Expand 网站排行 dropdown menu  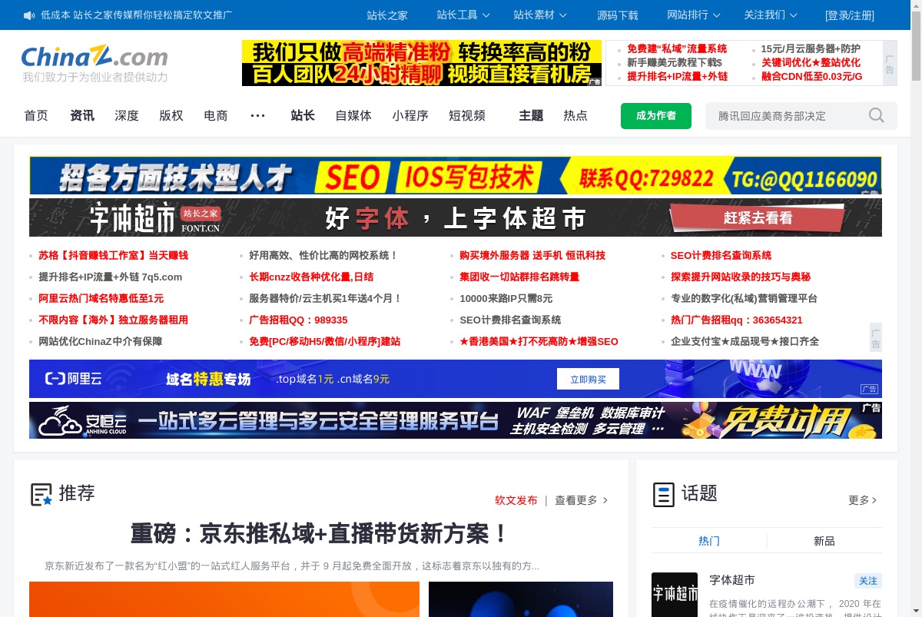[694, 15]
